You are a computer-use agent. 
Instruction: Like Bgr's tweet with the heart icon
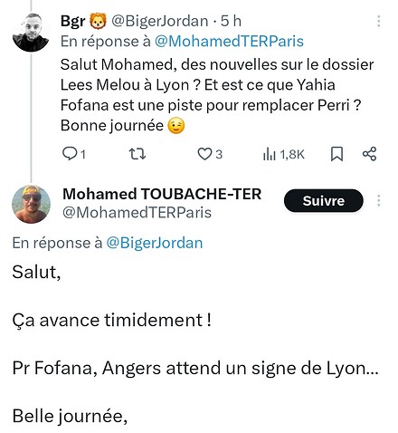(x=204, y=154)
